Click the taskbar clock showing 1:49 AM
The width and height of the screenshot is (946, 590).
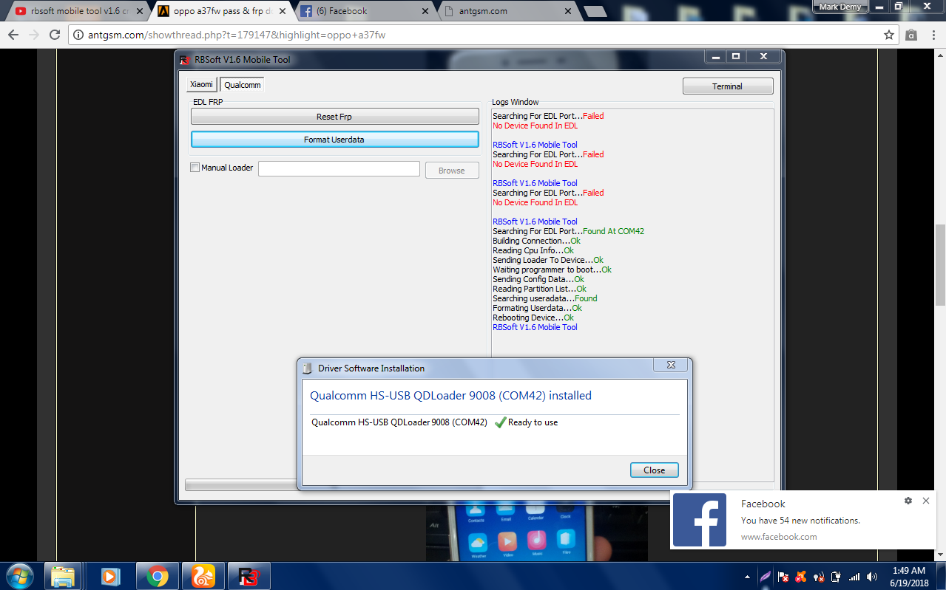point(909,577)
